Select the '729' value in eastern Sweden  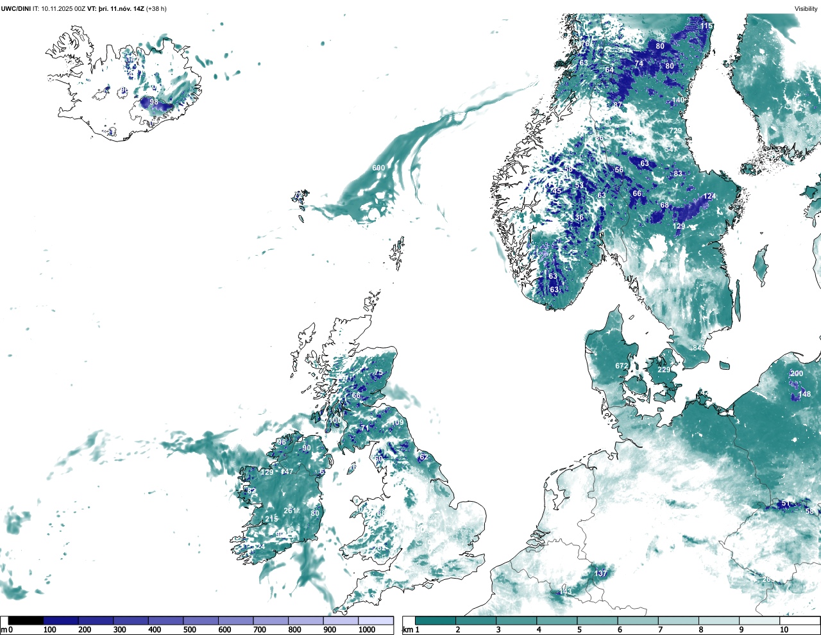click(x=675, y=131)
